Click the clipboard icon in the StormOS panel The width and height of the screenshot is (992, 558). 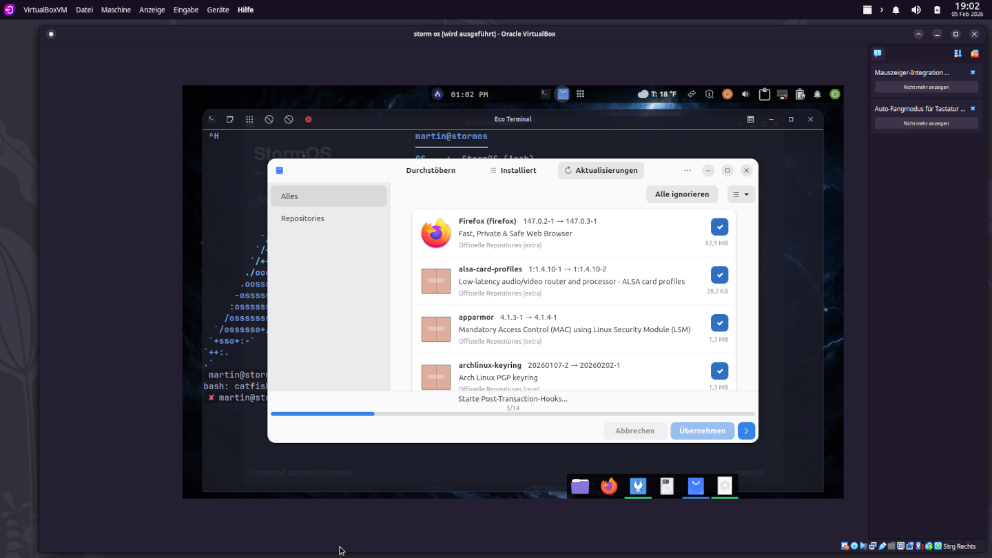tap(764, 94)
